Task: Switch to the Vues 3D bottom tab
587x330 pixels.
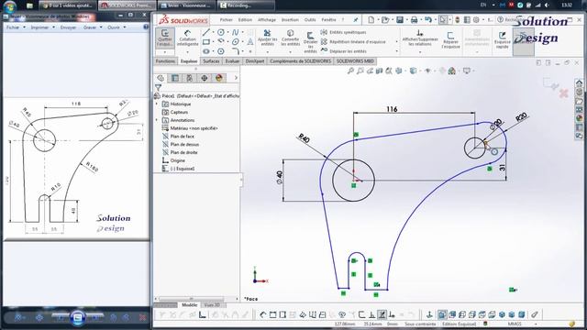Action: coord(212,305)
